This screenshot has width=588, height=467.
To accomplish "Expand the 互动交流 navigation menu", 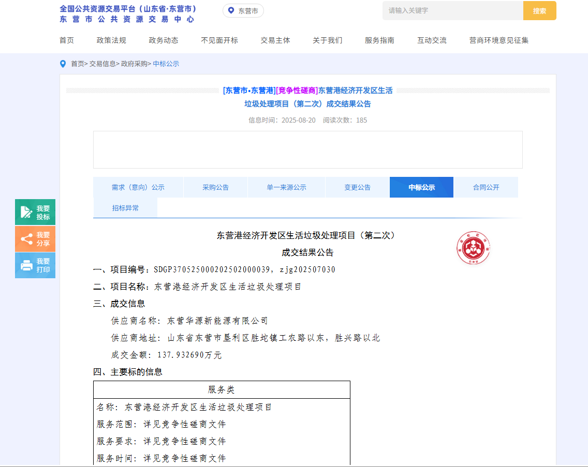I will point(431,40).
